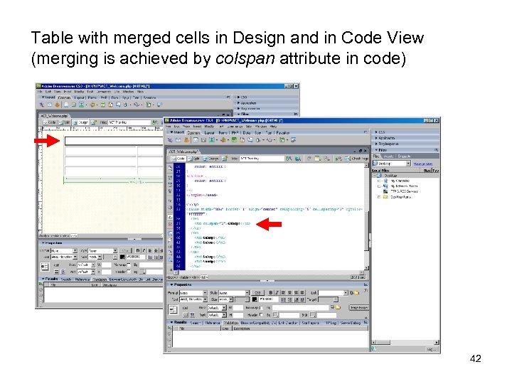
Task: Open Style dropdown in front window Properties
Action: point(247,292)
